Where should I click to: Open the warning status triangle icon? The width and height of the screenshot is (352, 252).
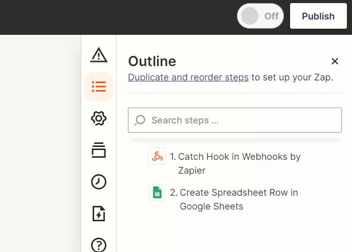[99, 55]
